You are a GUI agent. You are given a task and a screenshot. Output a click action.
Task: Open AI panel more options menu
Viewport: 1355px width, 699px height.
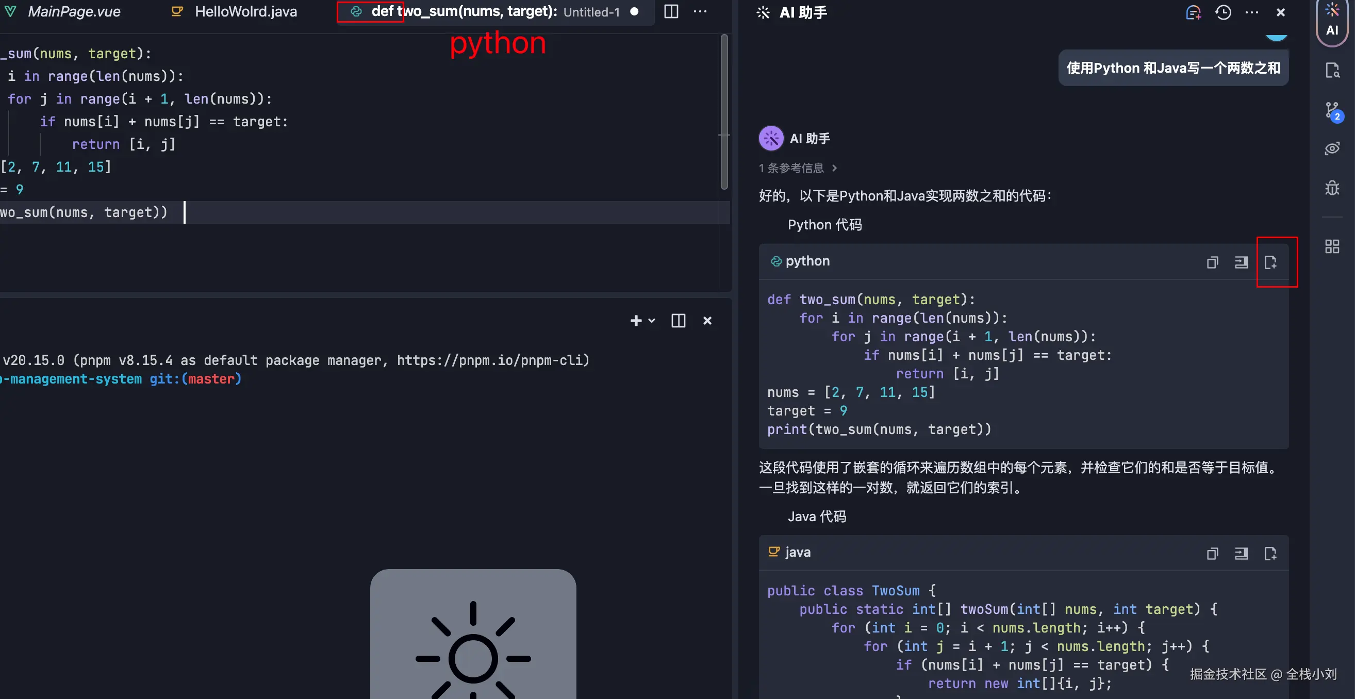click(1252, 12)
